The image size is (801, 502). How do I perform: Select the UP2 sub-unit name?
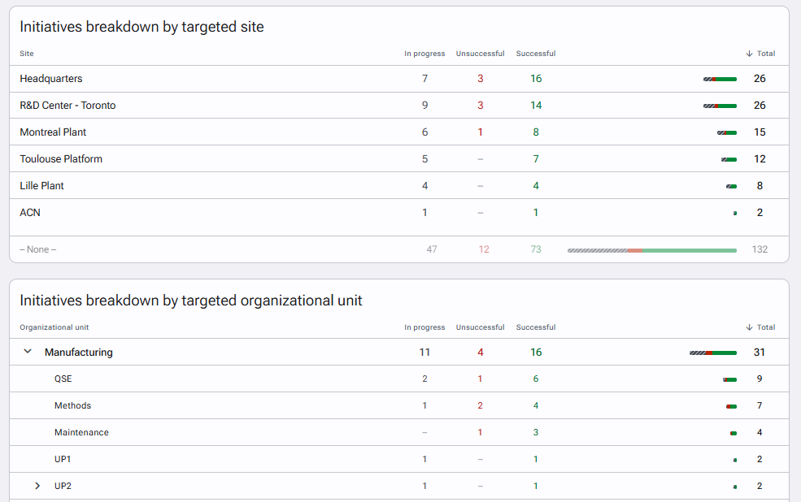[63, 486]
